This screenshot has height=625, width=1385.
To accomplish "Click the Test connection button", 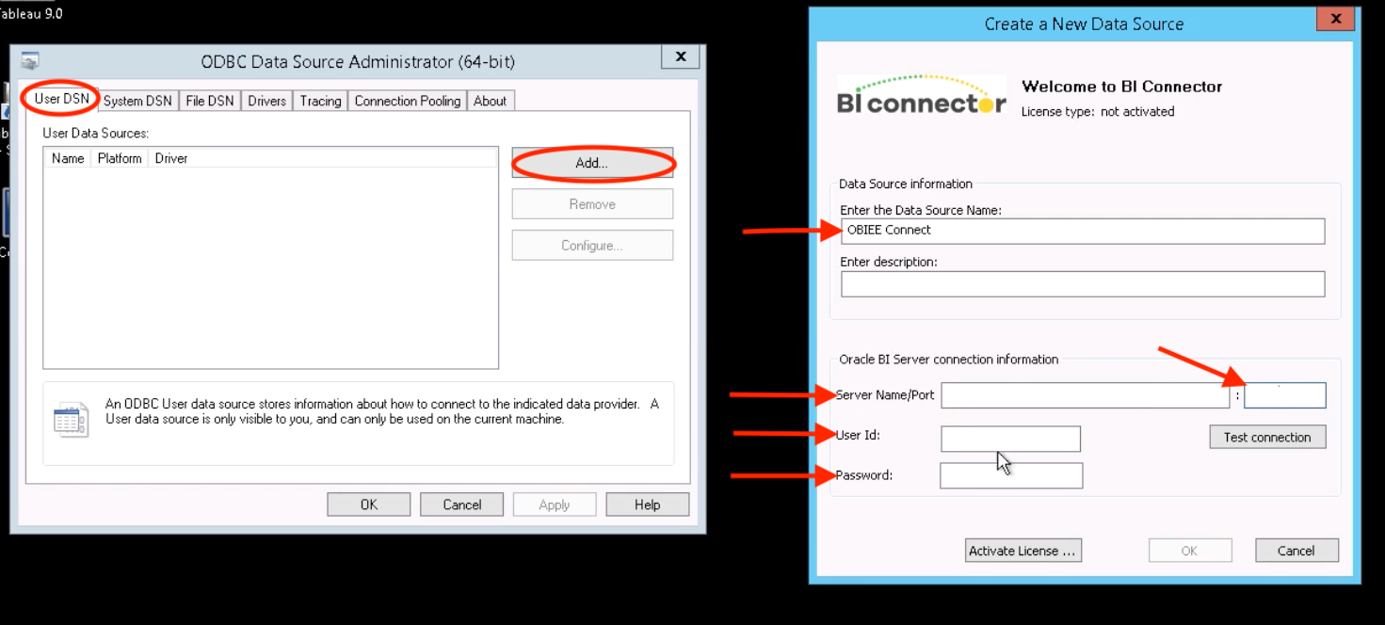I will pyautogui.click(x=1267, y=437).
